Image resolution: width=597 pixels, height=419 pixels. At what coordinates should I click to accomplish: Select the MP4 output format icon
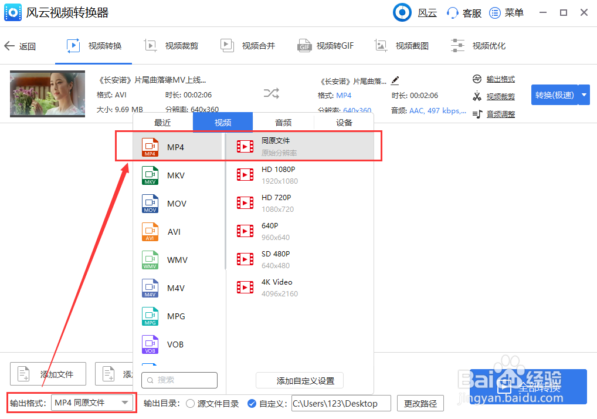[x=150, y=147]
